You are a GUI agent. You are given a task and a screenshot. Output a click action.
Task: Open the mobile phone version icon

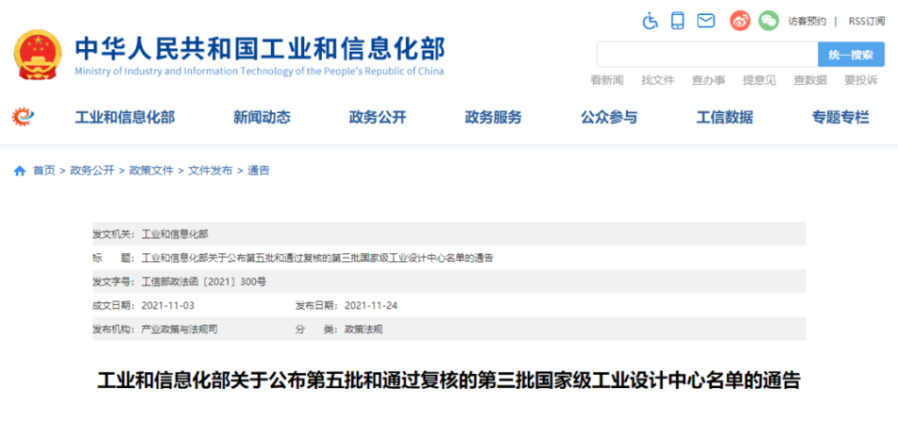(x=678, y=20)
